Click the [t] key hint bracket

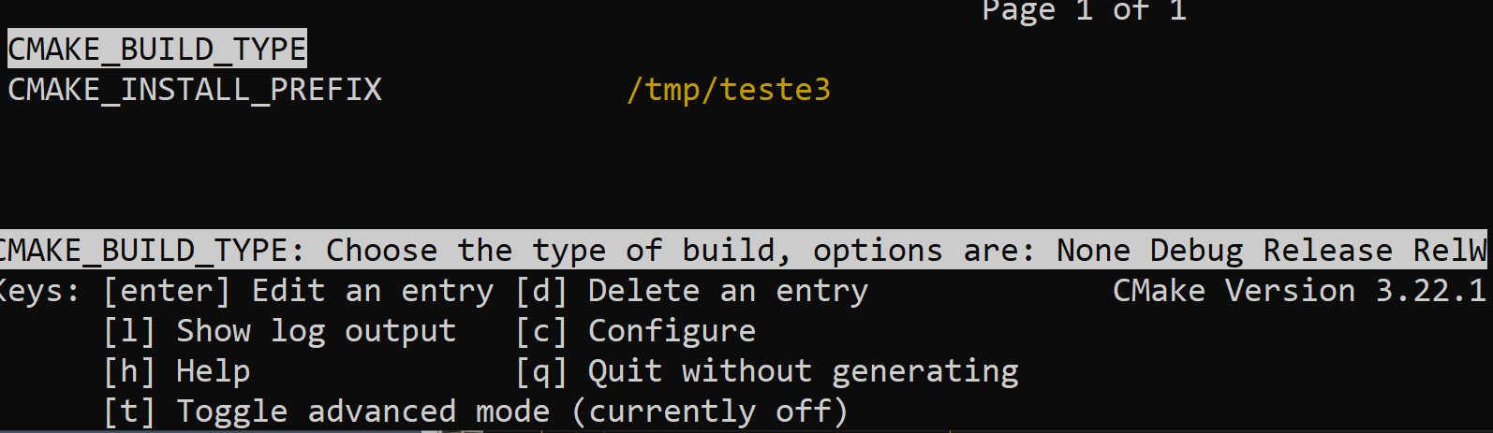point(129,411)
